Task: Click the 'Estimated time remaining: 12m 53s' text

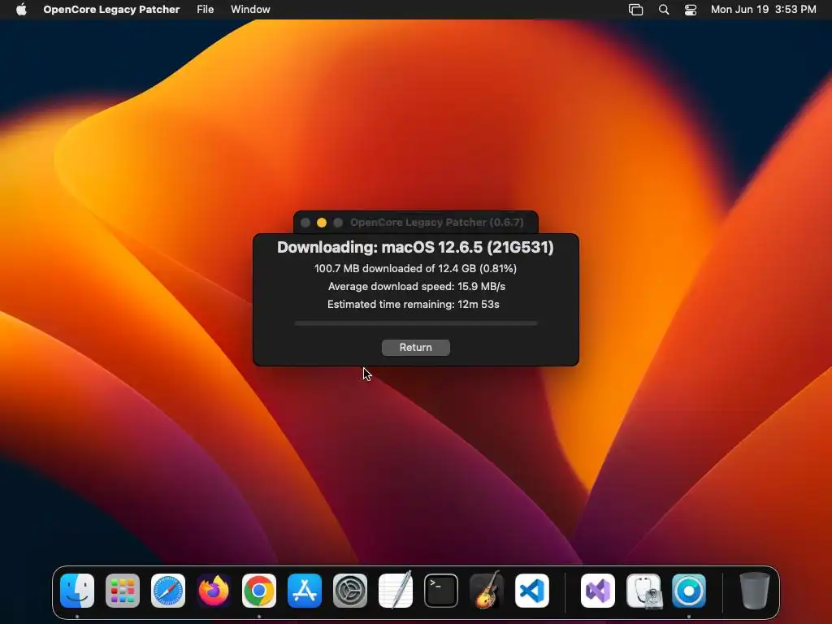Action: tap(414, 305)
